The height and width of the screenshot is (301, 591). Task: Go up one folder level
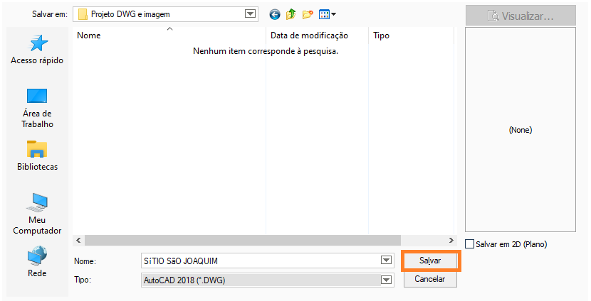pos(291,14)
